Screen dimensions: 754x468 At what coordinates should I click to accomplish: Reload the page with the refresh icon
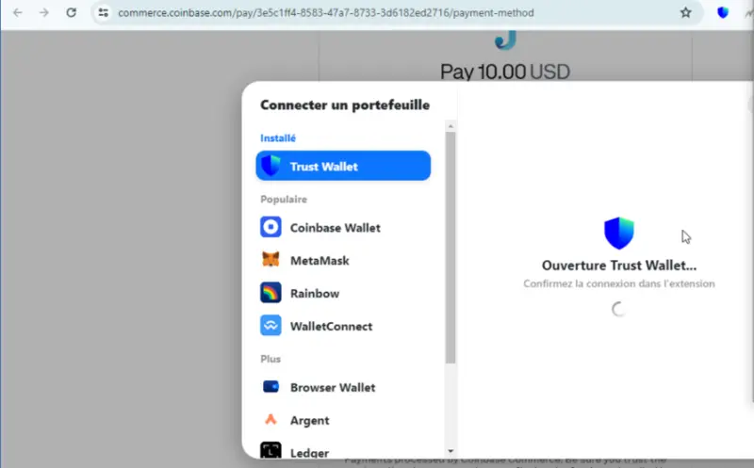tap(72, 12)
